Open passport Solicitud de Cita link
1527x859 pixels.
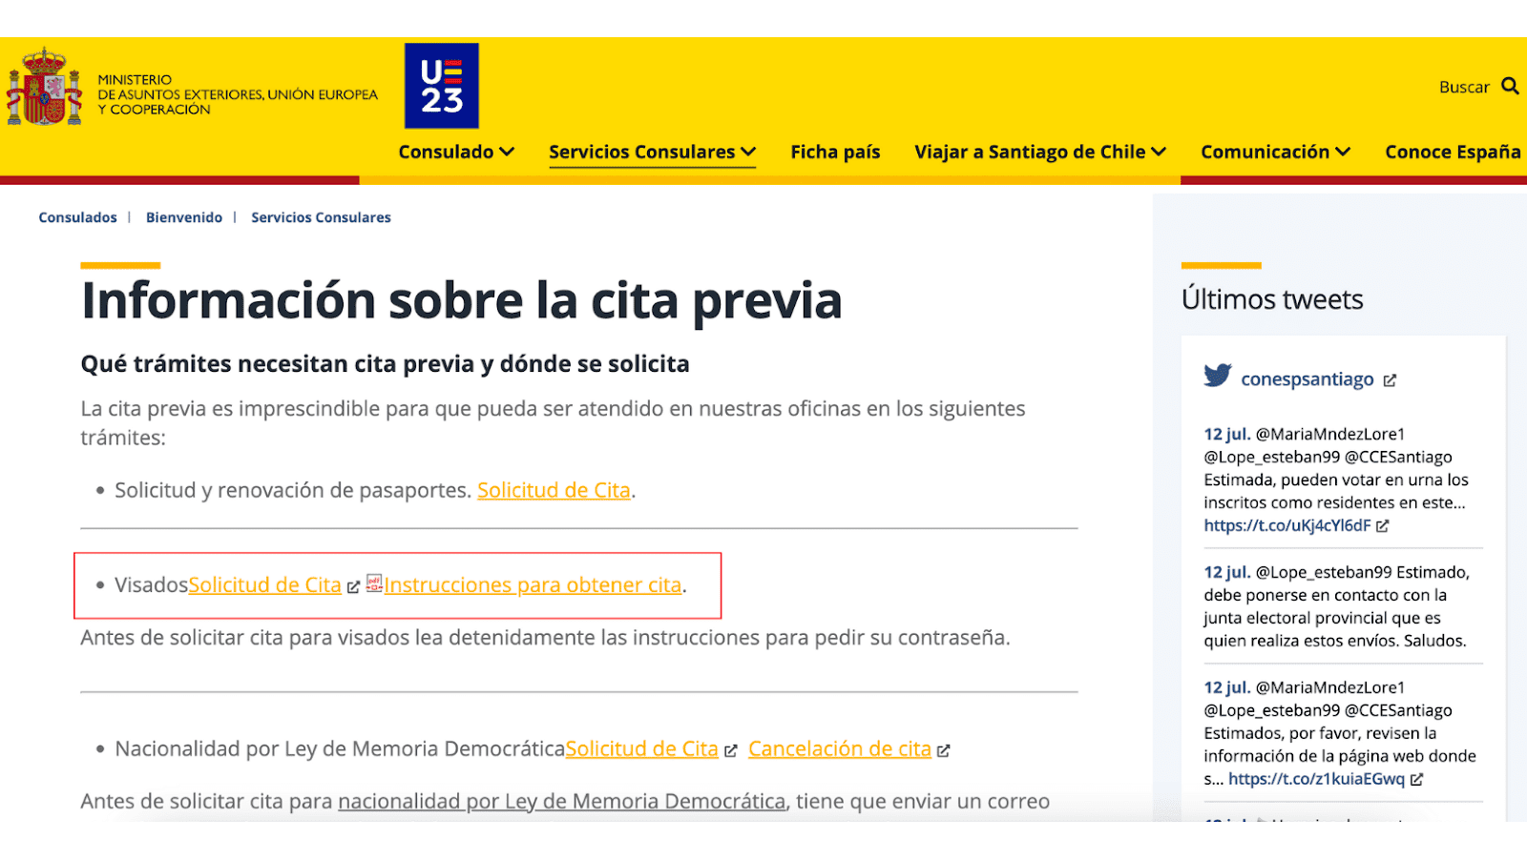click(x=554, y=490)
